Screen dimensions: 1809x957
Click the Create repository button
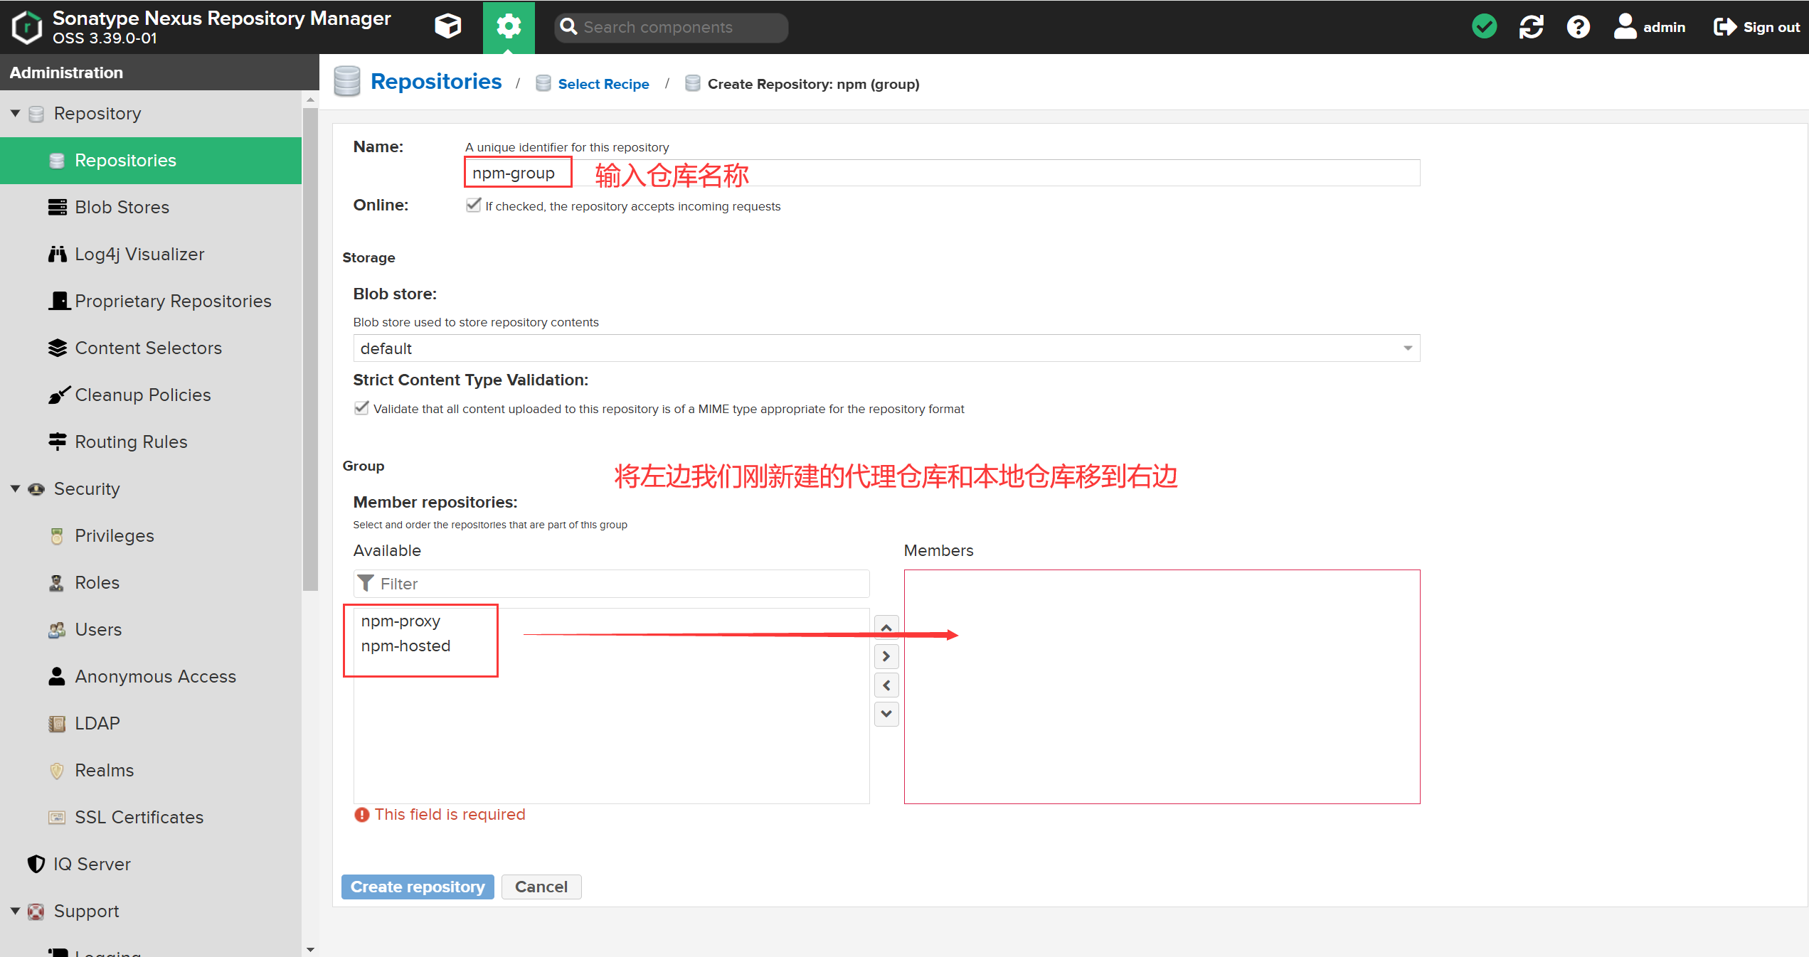tap(418, 887)
